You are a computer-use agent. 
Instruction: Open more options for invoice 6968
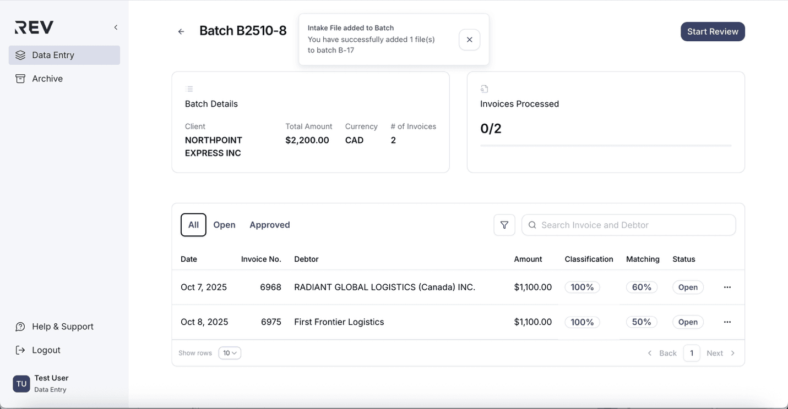(x=727, y=287)
